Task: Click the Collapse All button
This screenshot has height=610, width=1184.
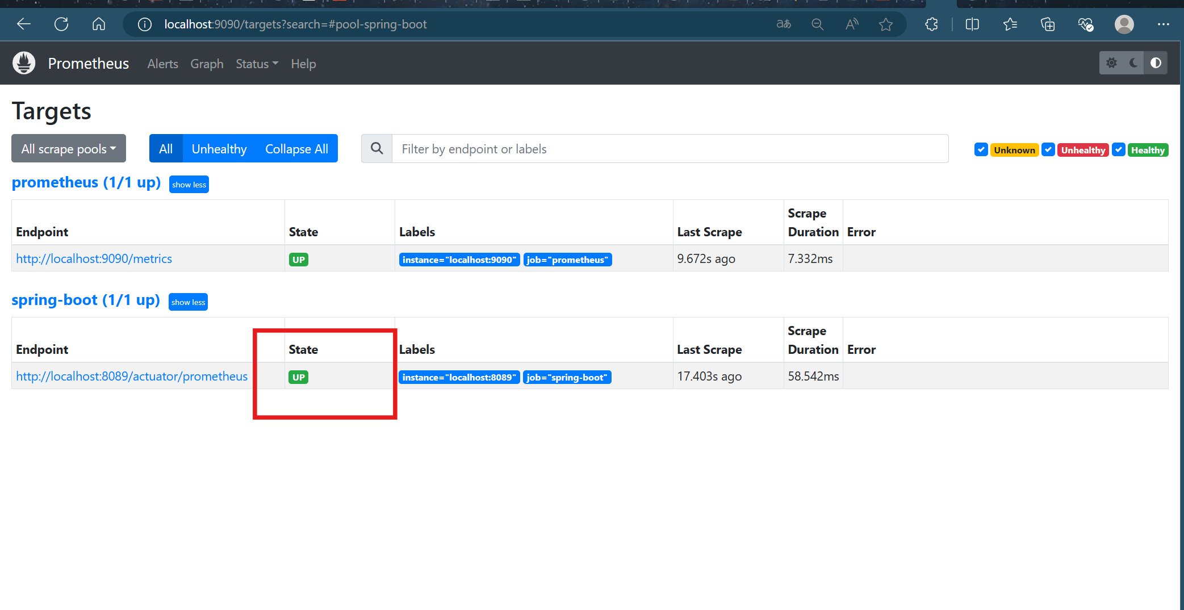Action: (296, 149)
